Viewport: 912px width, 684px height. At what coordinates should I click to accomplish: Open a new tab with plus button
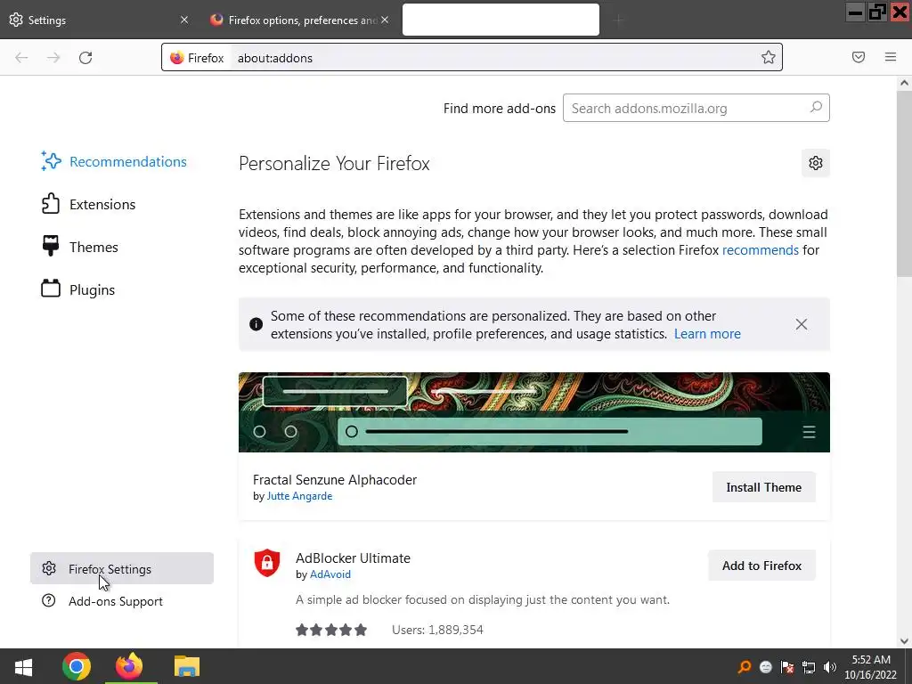pyautogui.click(x=618, y=20)
